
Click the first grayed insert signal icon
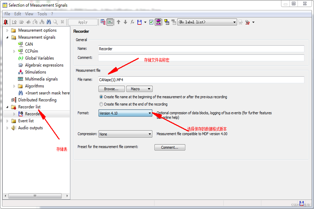coord(14,22)
